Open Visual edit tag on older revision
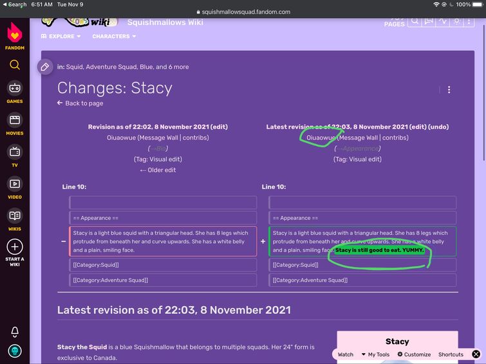 [x=165, y=159]
